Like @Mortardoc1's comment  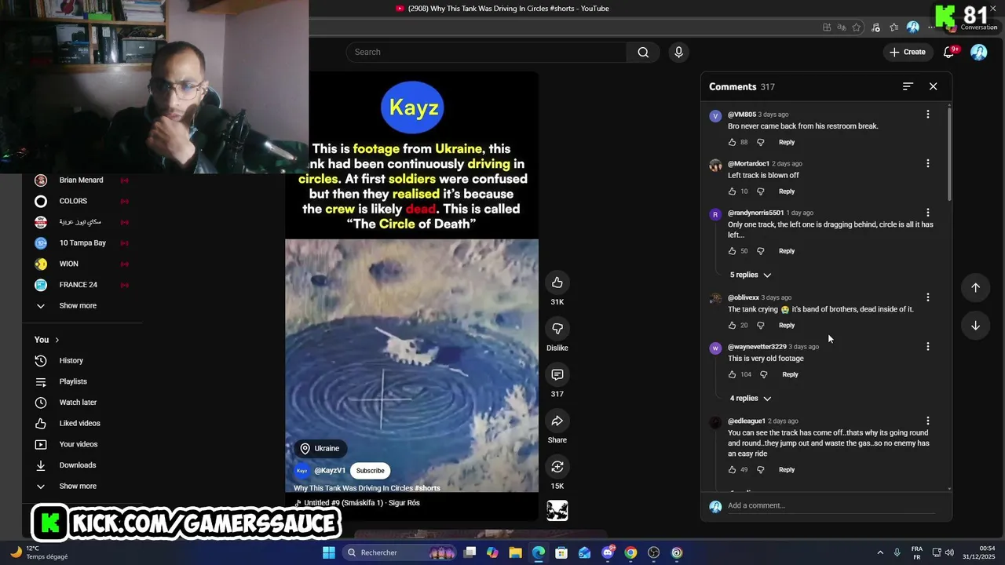click(732, 191)
